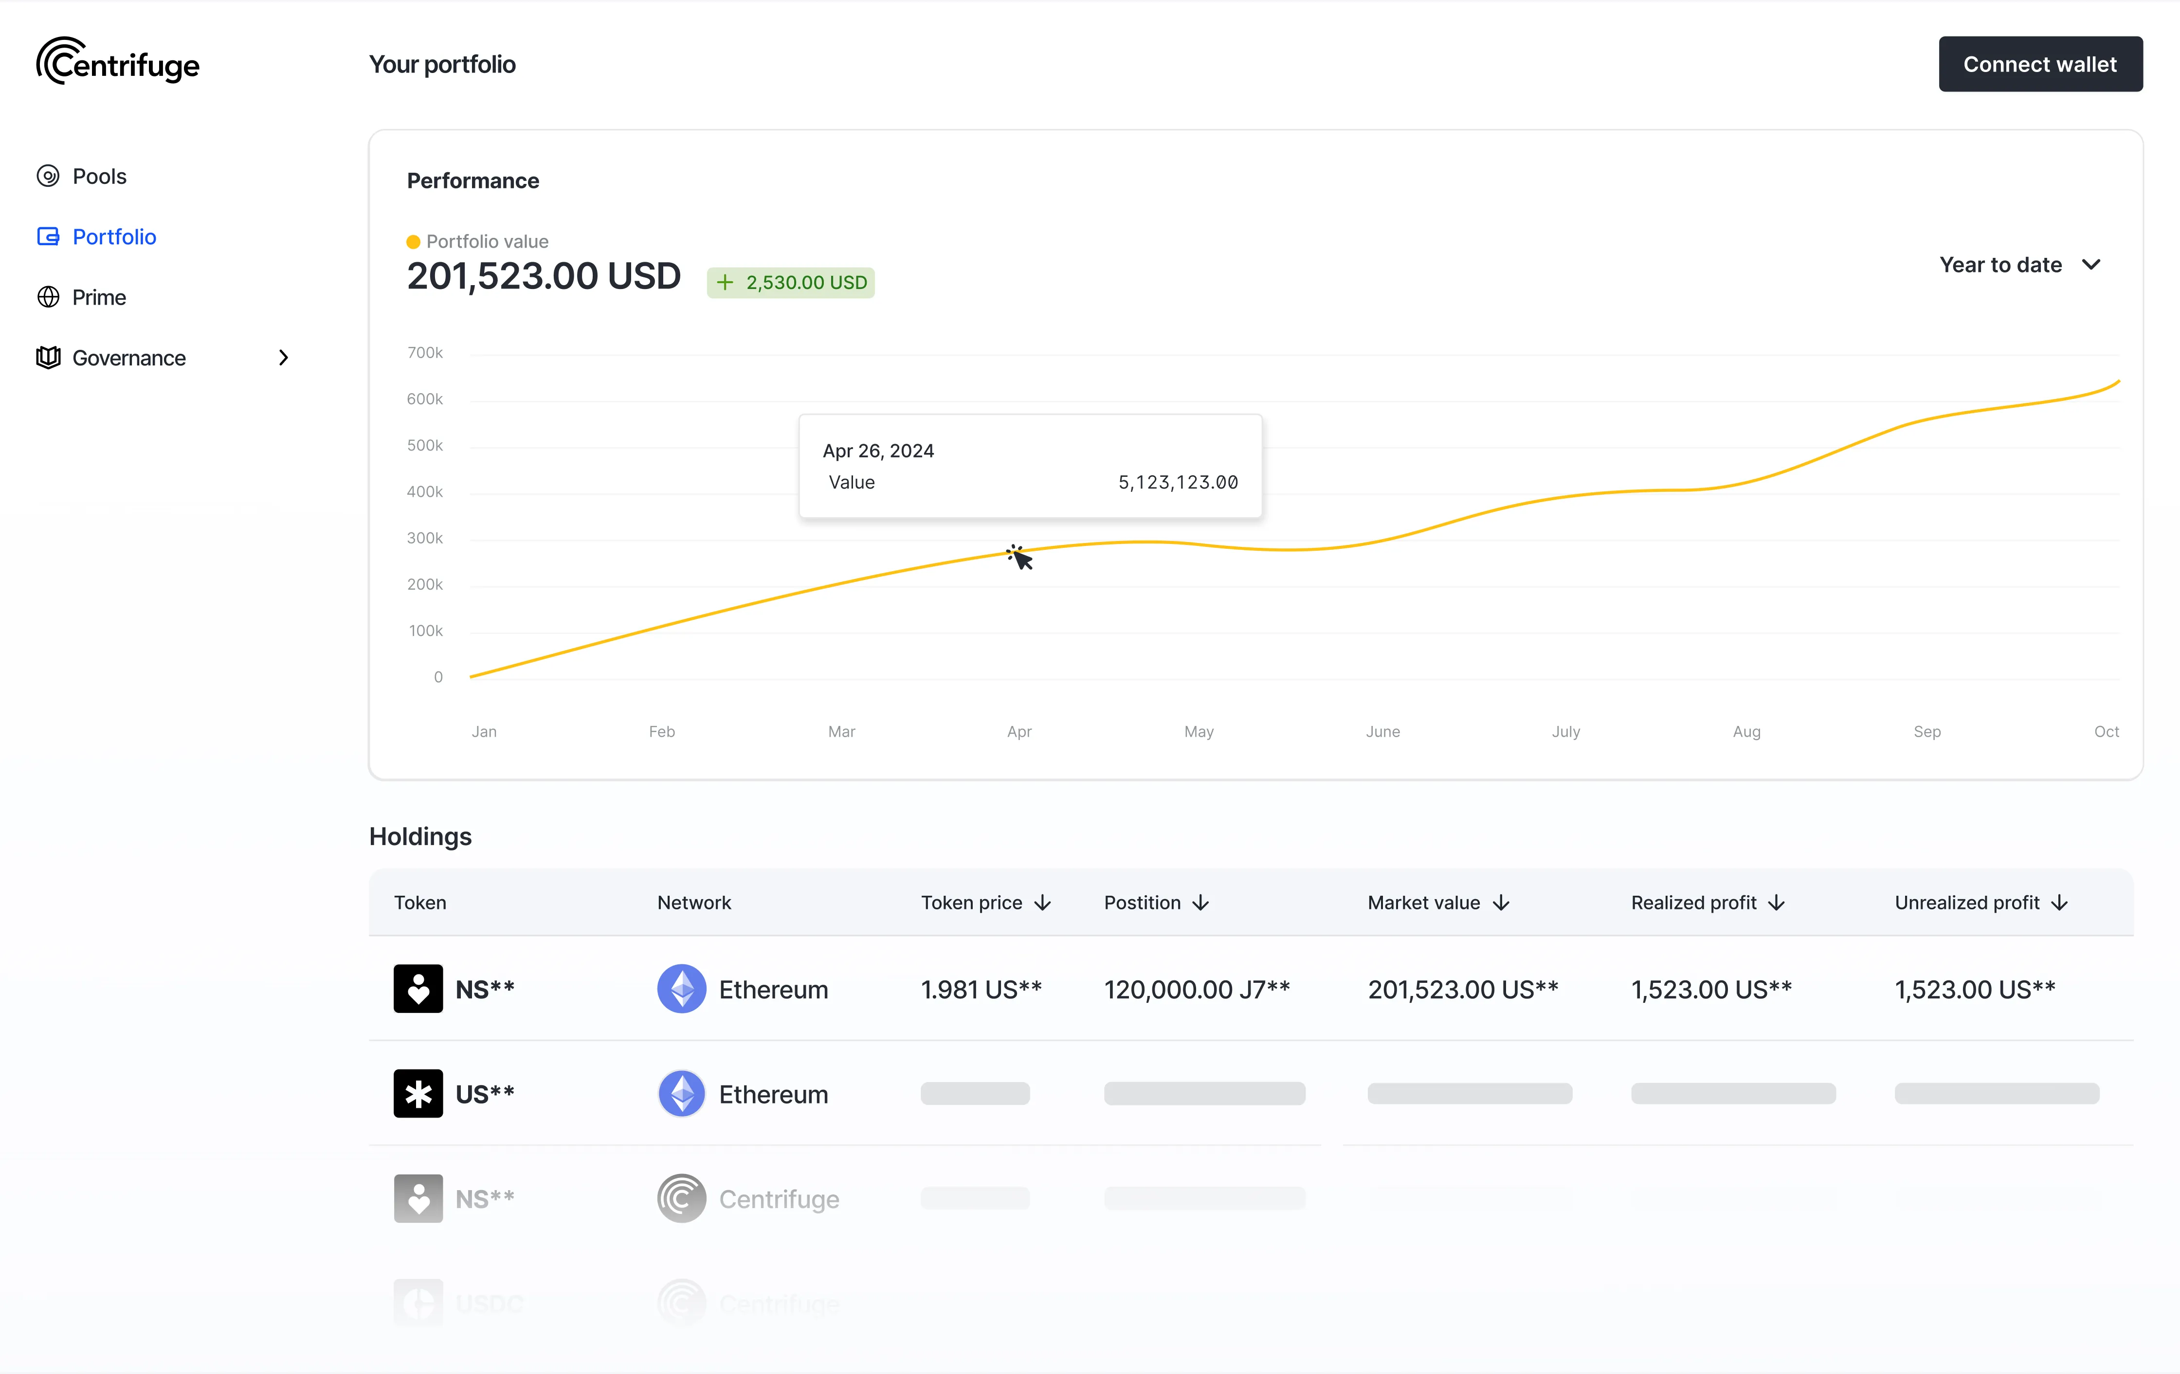The image size is (2180, 1374).
Task: Click the Governance book icon
Action: 48,358
